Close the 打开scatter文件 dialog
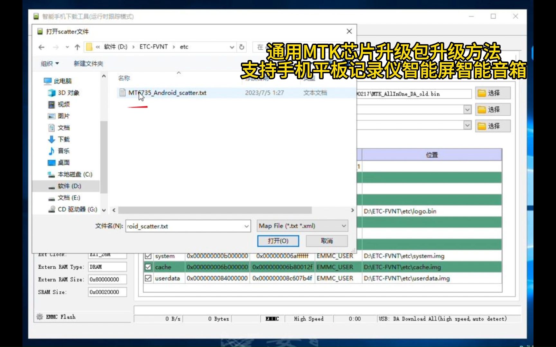Viewport: 556px width, 347px height. (349, 31)
